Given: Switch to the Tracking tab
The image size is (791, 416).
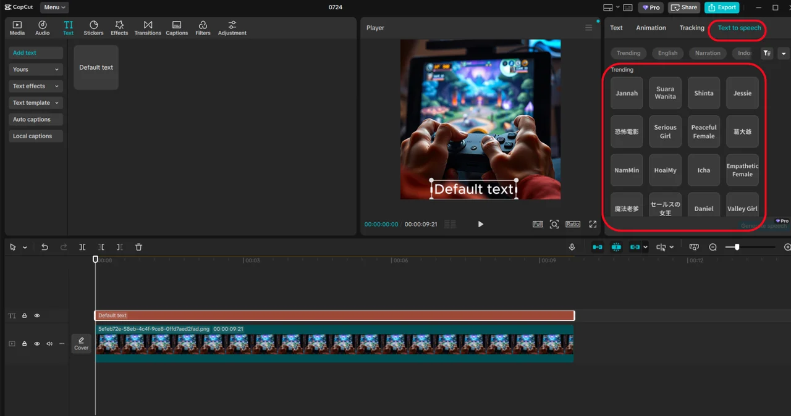Looking at the screenshot, I should click(x=692, y=28).
